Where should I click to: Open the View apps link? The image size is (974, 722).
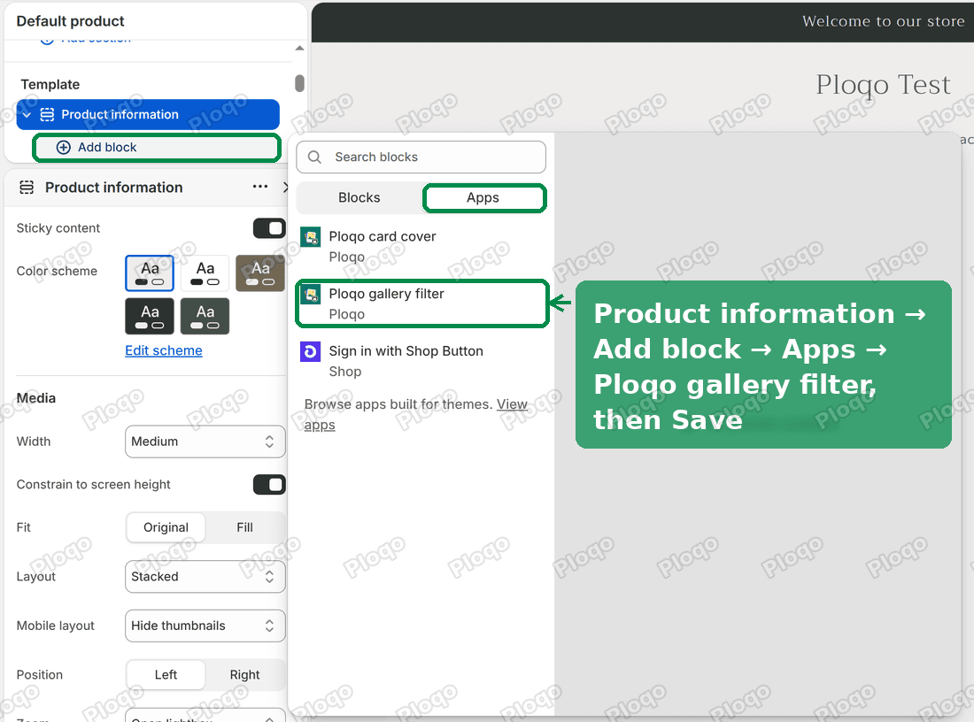[x=512, y=404]
